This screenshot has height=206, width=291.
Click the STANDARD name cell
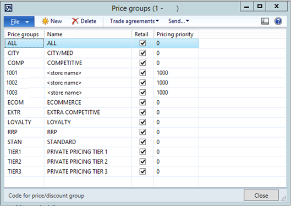coord(88,142)
